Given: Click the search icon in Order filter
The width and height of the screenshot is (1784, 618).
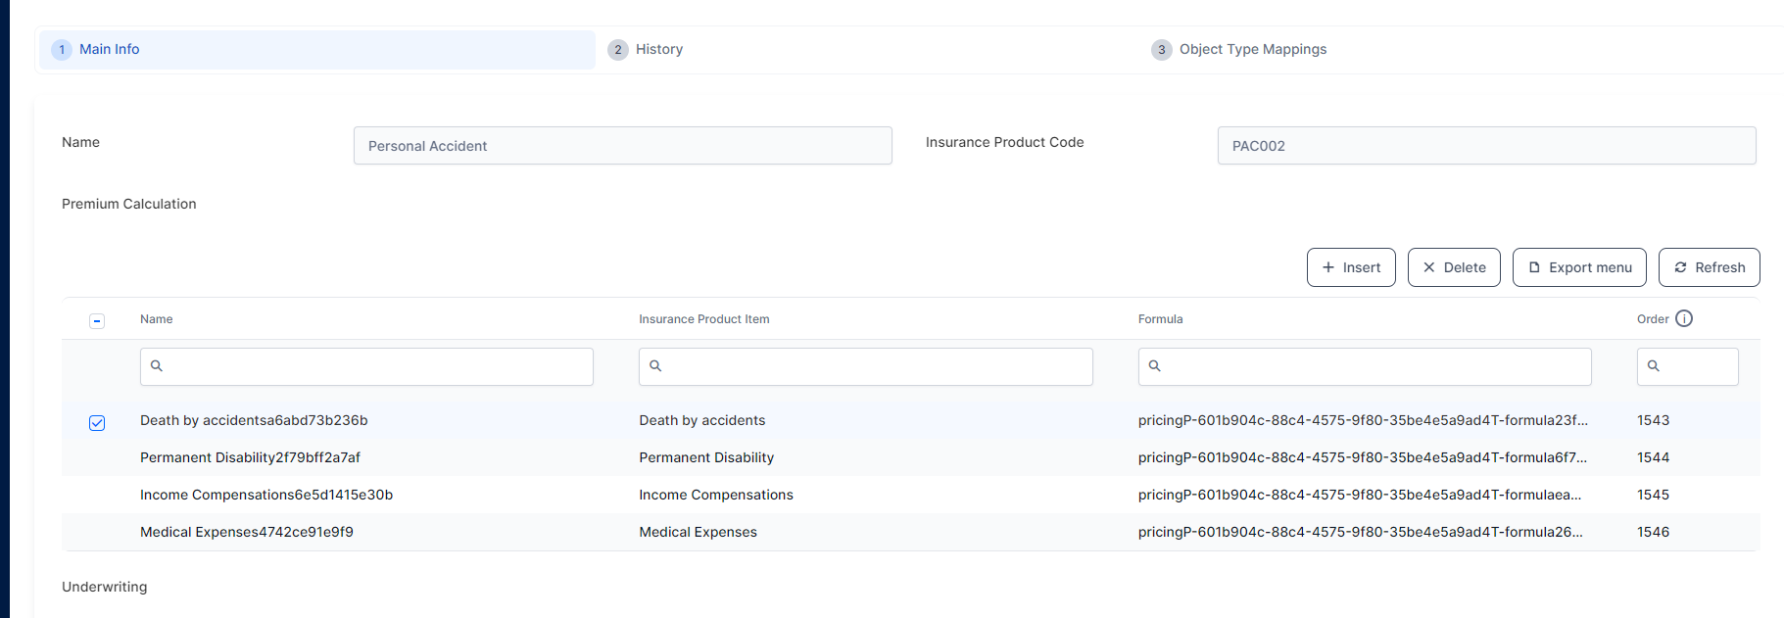Looking at the screenshot, I should [x=1654, y=366].
